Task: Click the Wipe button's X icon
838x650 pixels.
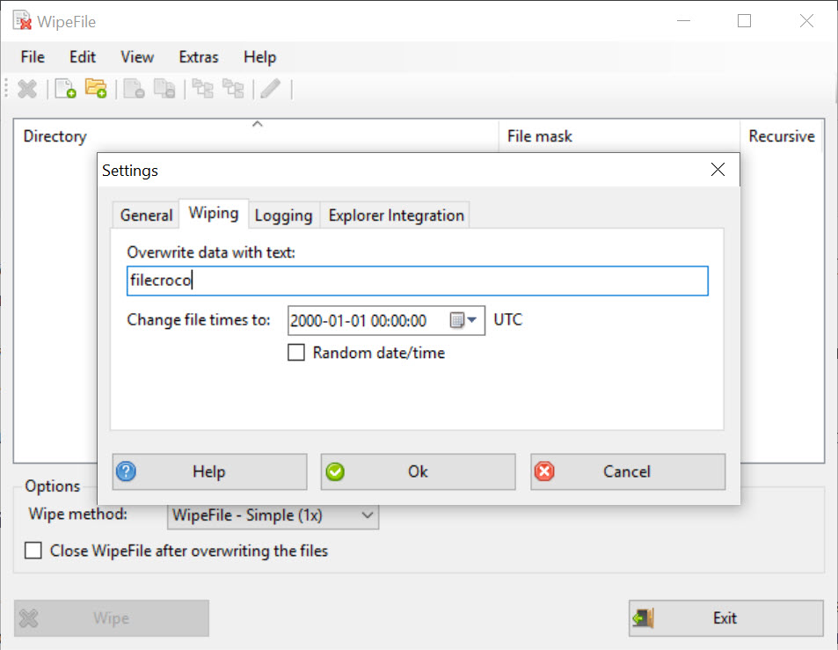Action: tap(29, 618)
